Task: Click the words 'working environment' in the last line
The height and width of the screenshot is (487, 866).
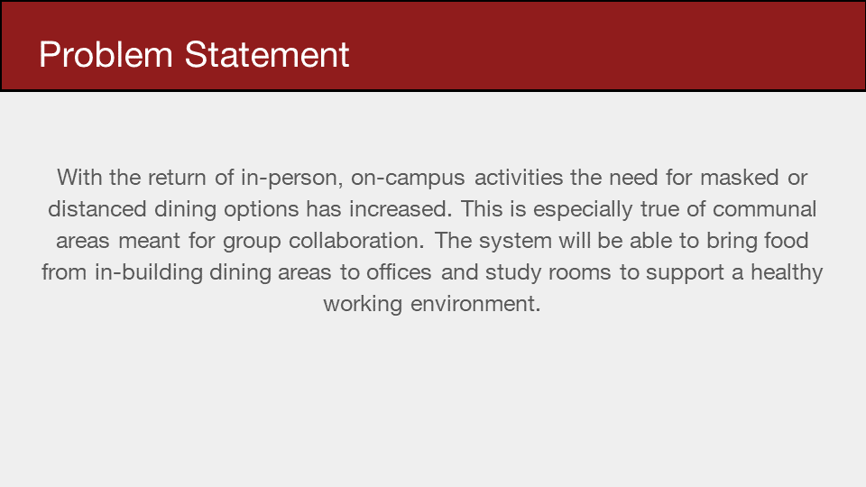Action: pyautogui.click(x=432, y=304)
